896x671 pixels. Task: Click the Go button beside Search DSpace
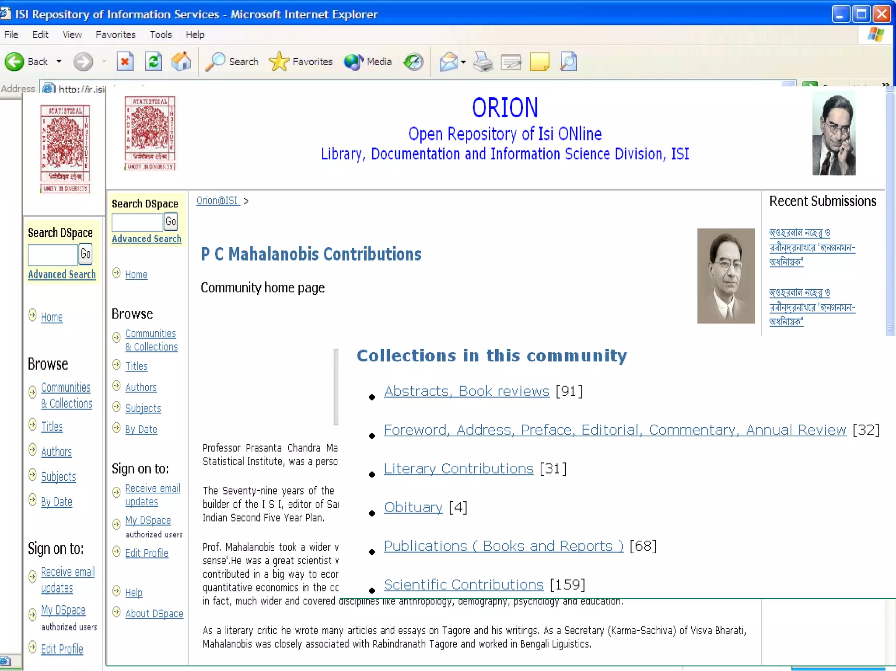(171, 222)
